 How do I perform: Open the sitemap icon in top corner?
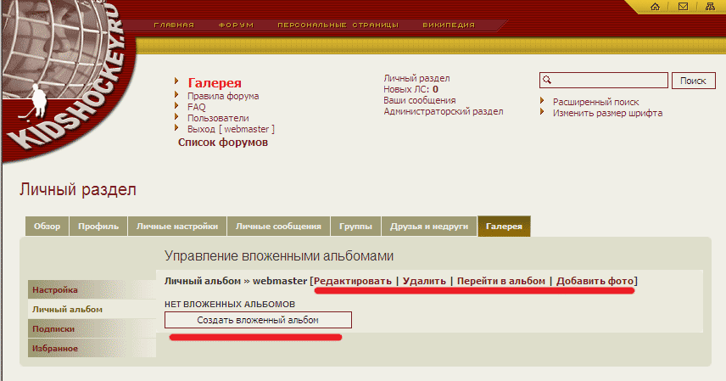pyautogui.click(x=710, y=7)
